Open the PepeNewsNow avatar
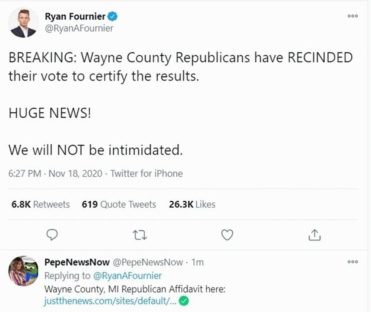 [23, 271]
